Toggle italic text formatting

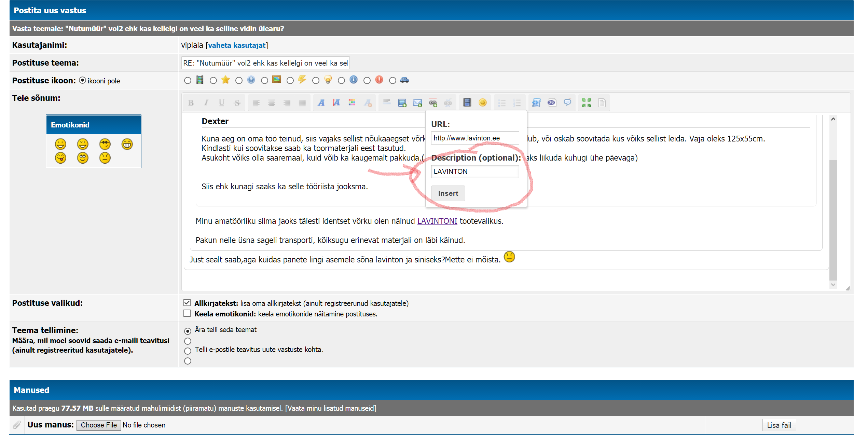click(206, 103)
